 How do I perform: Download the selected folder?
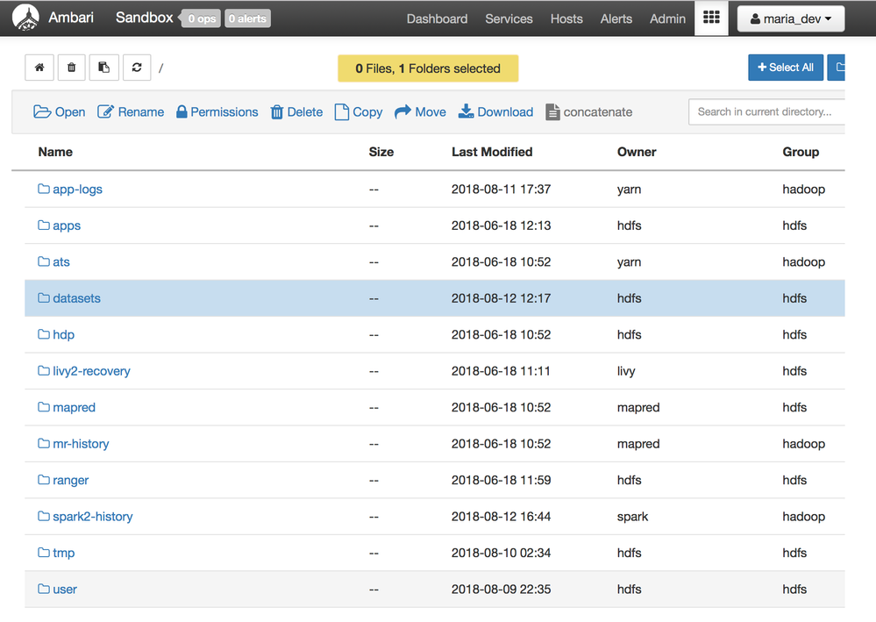click(x=496, y=112)
